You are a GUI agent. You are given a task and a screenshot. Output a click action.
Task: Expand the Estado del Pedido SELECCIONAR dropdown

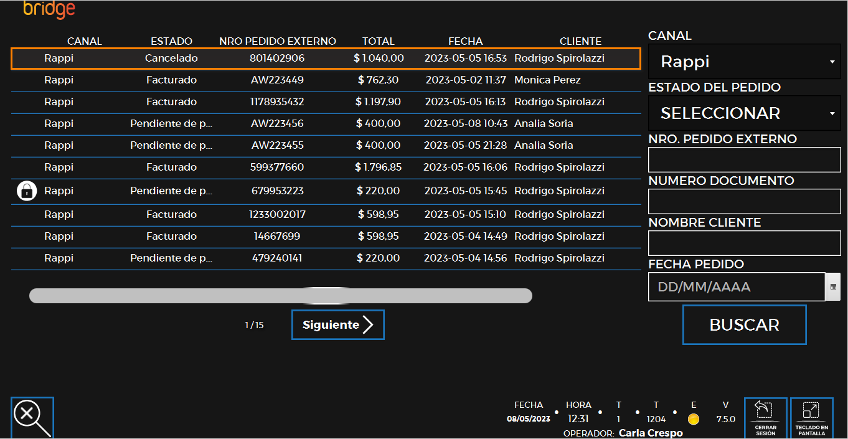pyautogui.click(x=745, y=113)
